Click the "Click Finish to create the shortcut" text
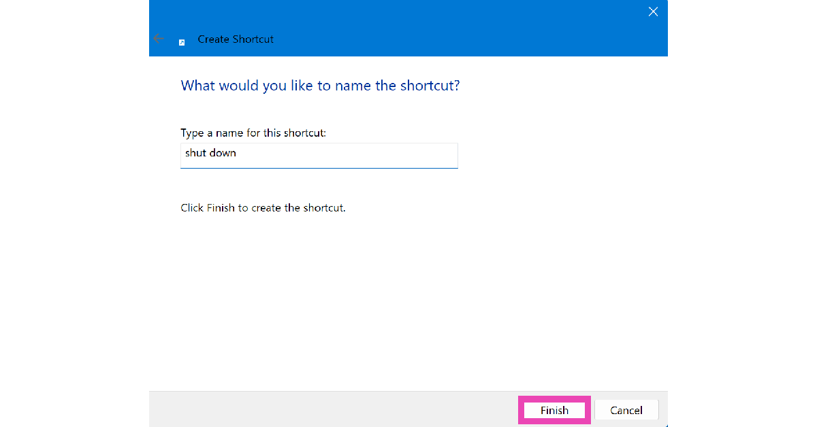 pyautogui.click(x=263, y=208)
